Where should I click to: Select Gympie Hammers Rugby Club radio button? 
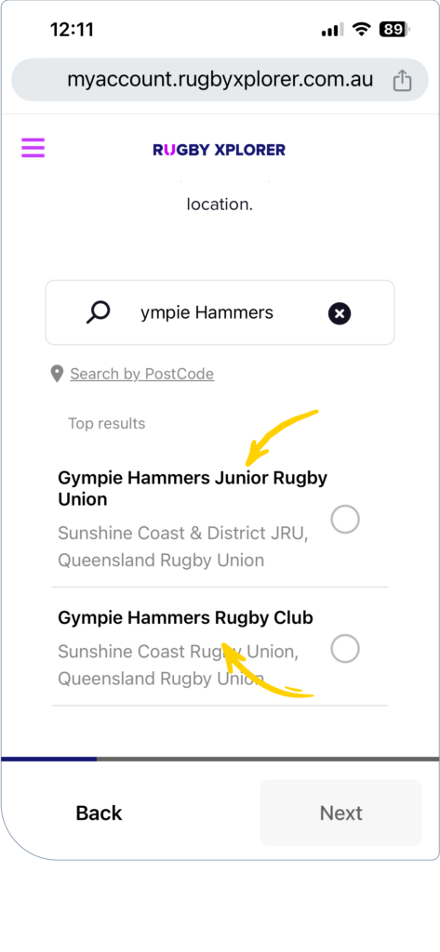(345, 648)
